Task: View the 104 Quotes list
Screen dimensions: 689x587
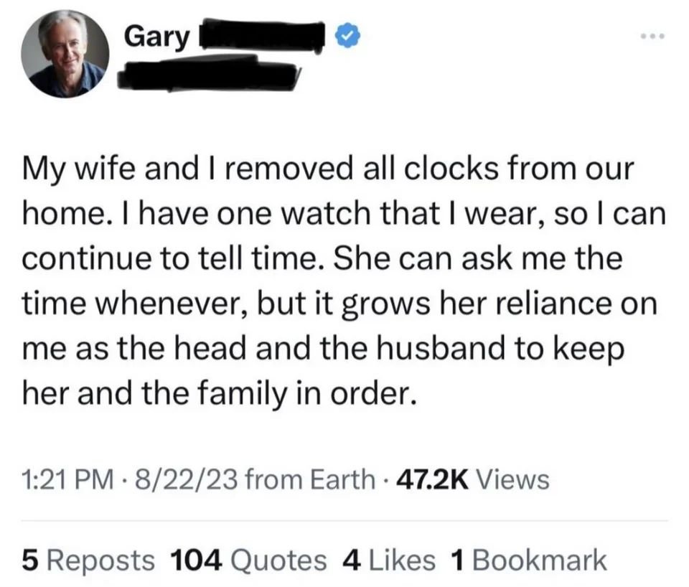Action: [x=249, y=560]
